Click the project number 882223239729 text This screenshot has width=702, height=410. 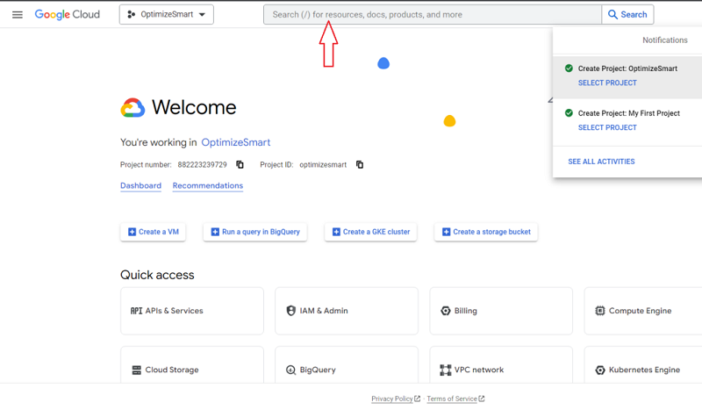pos(202,165)
